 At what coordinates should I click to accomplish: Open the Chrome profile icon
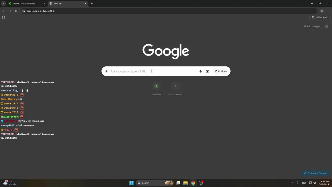[322, 11]
